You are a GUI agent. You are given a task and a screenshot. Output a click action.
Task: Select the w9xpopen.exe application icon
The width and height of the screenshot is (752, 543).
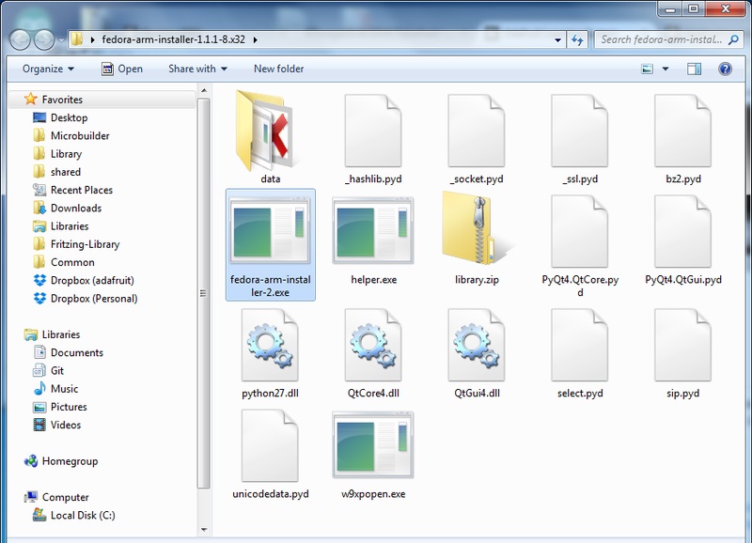coord(373,444)
